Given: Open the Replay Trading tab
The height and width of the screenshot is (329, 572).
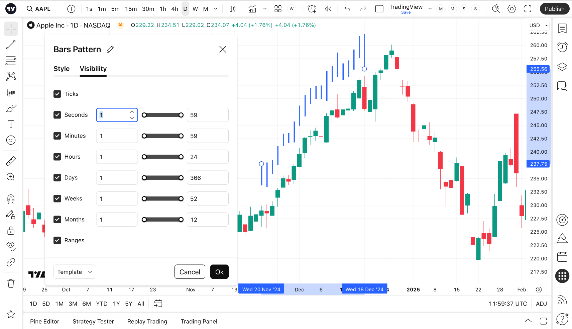Looking at the screenshot, I should 147,322.
